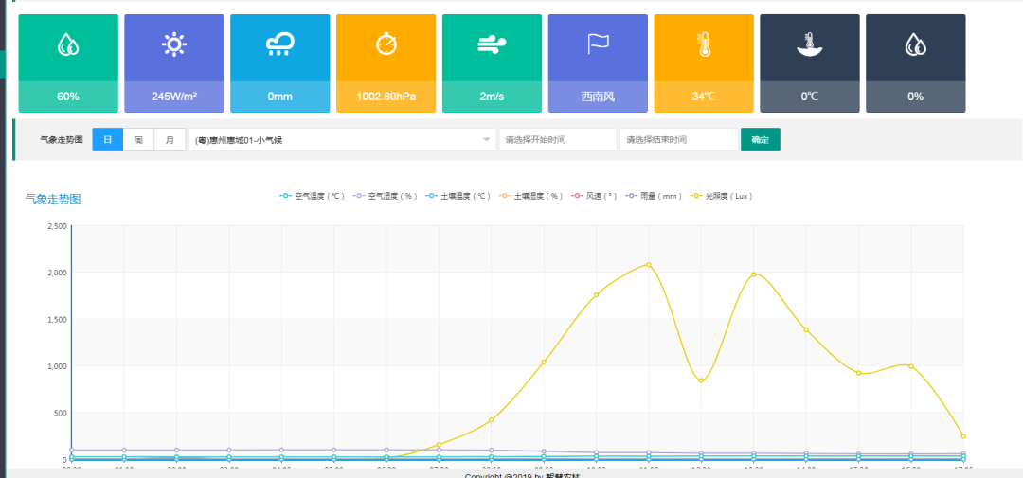The image size is (1023, 478).
Task: Click the 2m/s wind speed value
Action: pyautogui.click(x=492, y=97)
